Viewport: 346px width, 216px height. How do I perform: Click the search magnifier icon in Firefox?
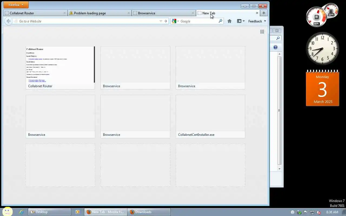pos(220,21)
